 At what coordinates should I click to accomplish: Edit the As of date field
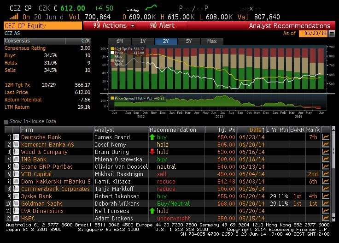(x=313, y=34)
